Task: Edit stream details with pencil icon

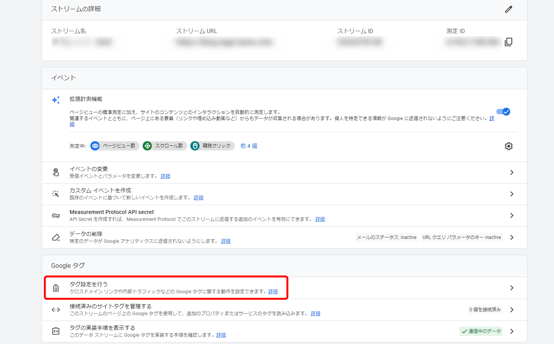Action: tap(509, 9)
